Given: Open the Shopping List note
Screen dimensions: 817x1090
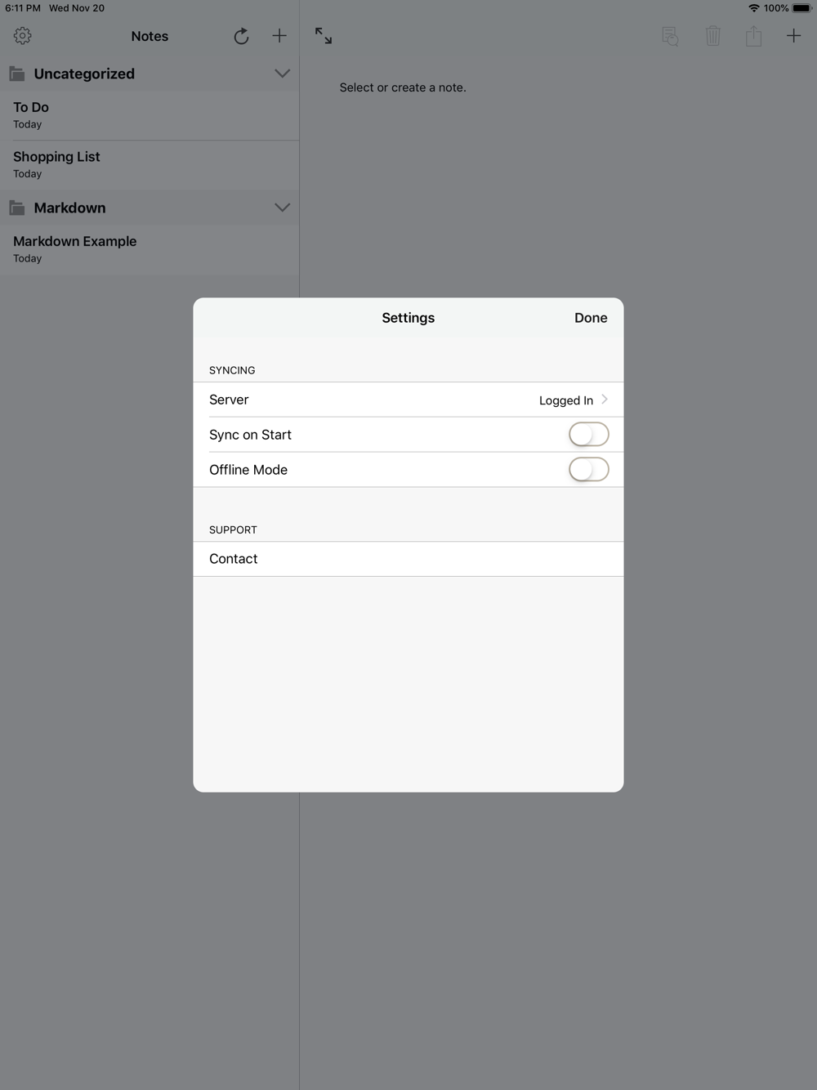Looking at the screenshot, I should pyautogui.click(x=150, y=165).
